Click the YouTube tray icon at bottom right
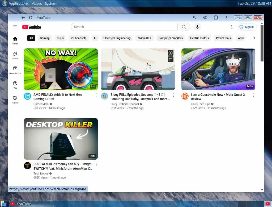Screen dimensions: 272x207 coord(268,204)
